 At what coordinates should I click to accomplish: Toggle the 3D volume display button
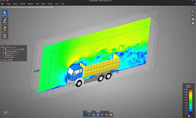click(94, 115)
